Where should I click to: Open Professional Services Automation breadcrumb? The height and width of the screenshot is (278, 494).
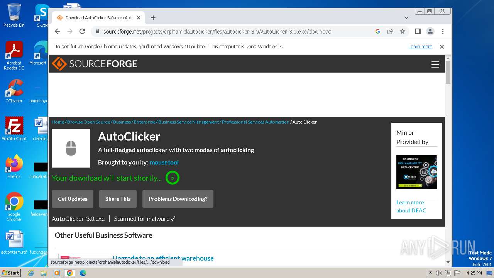(x=255, y=122)
